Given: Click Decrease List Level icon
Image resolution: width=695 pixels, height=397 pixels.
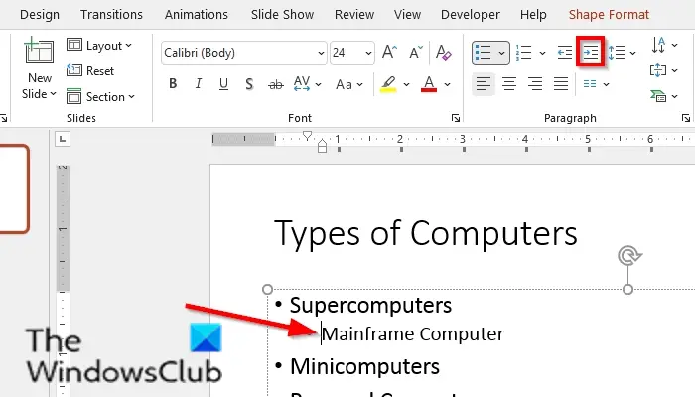Looking at the screenshot, I should pos(565,53).
